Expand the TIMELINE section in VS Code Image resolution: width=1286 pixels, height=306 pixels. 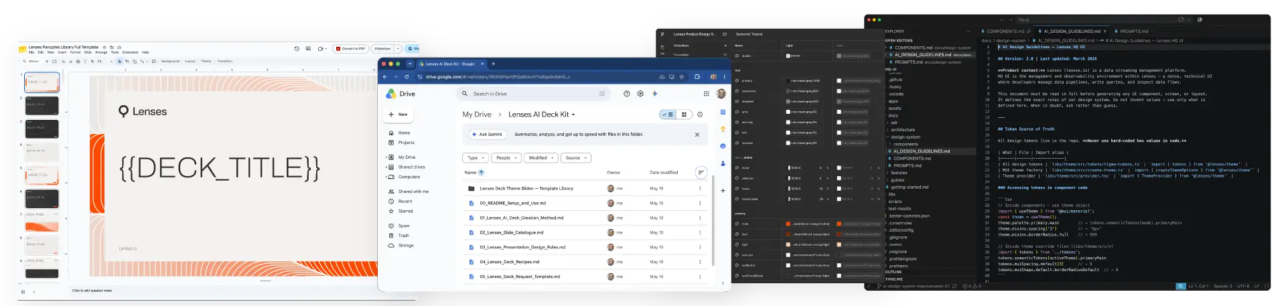tap(894, 279)
